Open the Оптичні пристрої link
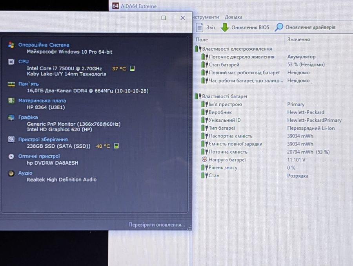353x266 pixels. pyautogui.click(x=39, y=156)
